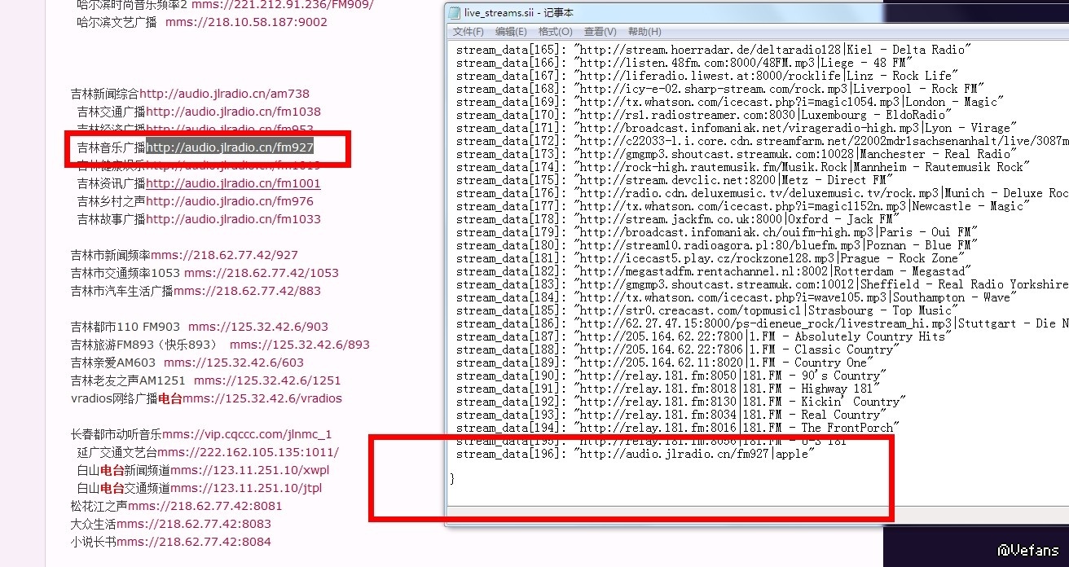
Task: Click the stream_data[184] Southampton - Wave line
Action: click(735, 297)
